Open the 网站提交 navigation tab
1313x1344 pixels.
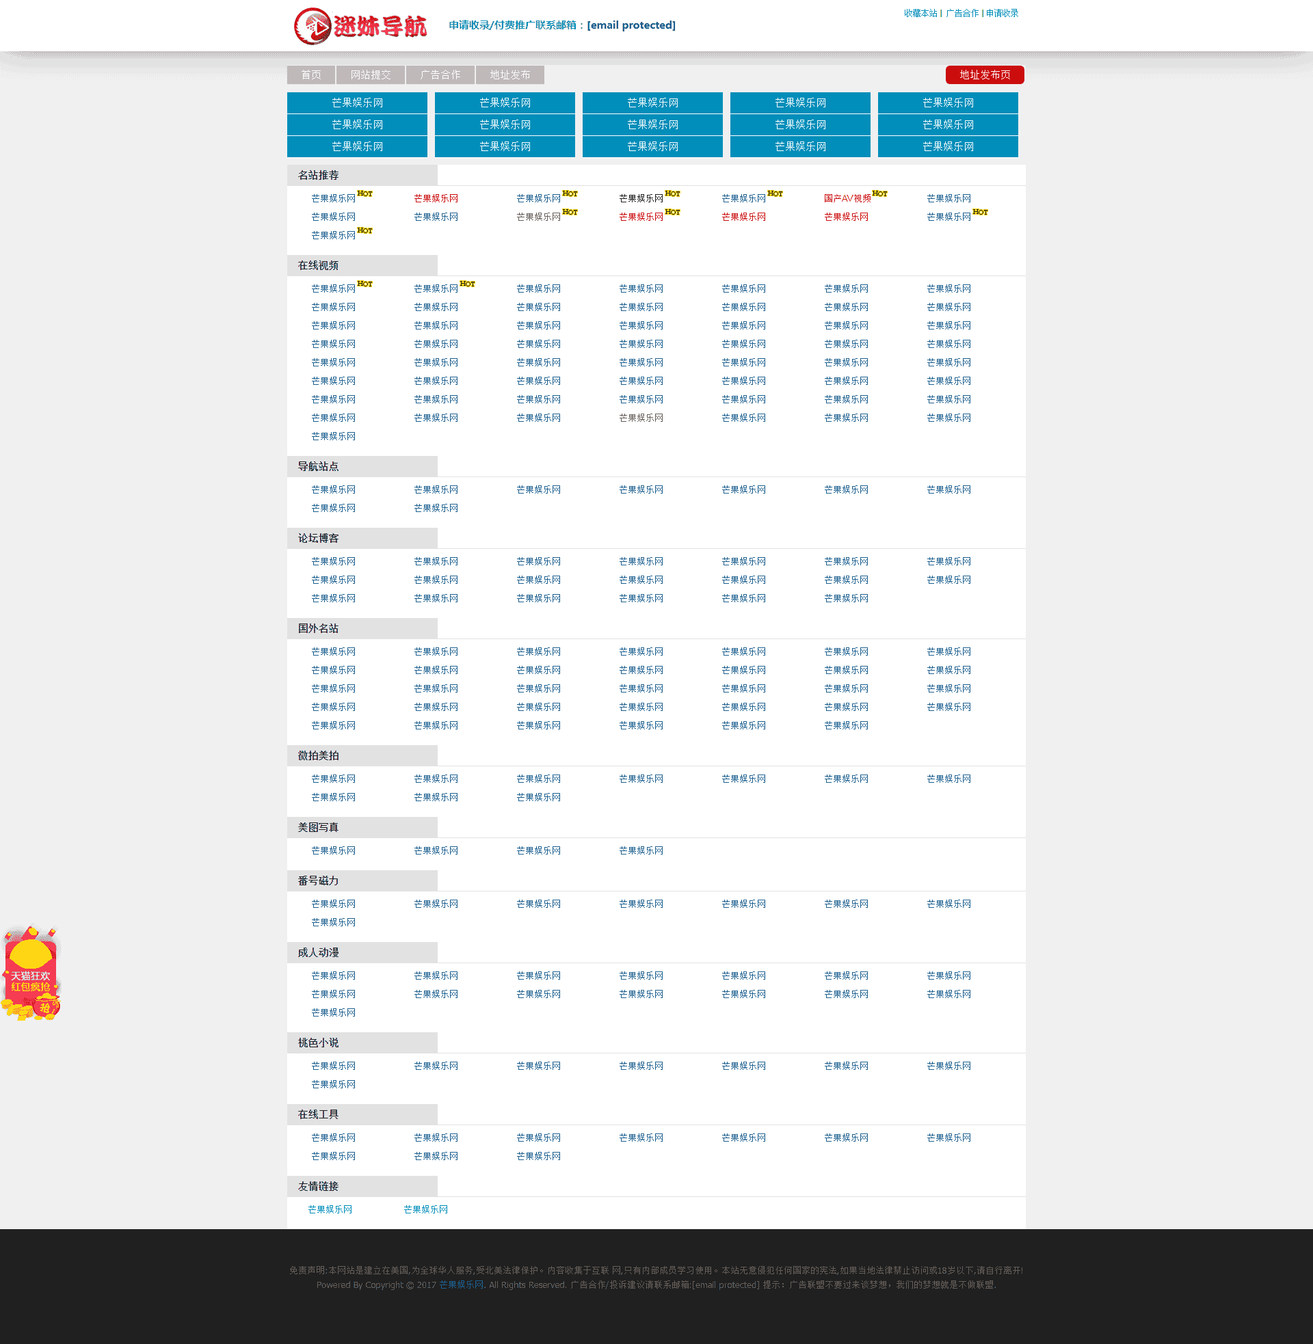click(371, 75)
